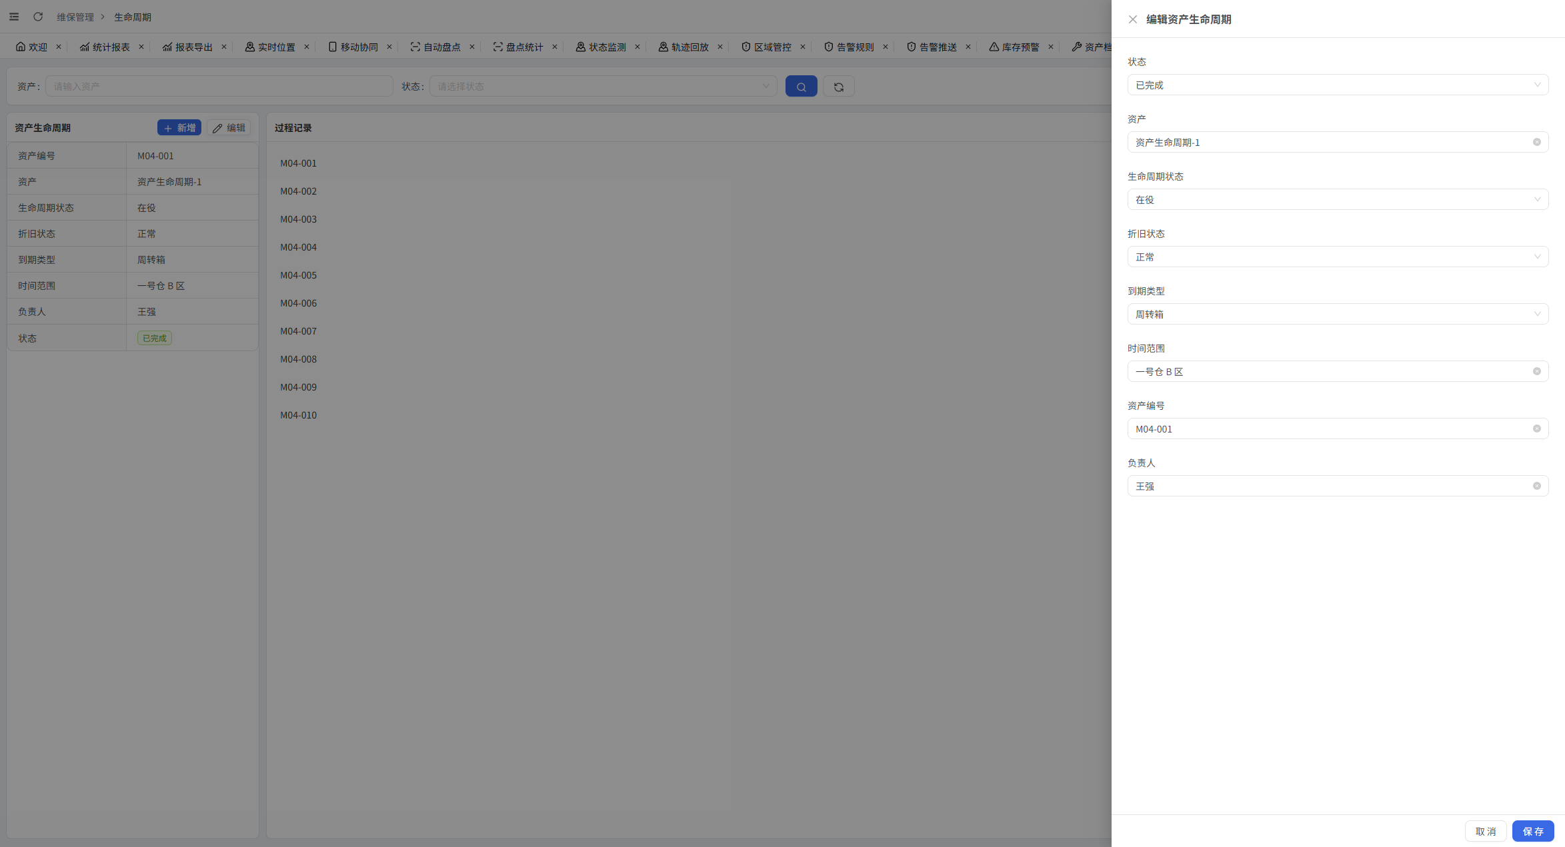This screenshot has height=847, width=1565.
Task: Select process record M04-004
Action: pos(298,247)
